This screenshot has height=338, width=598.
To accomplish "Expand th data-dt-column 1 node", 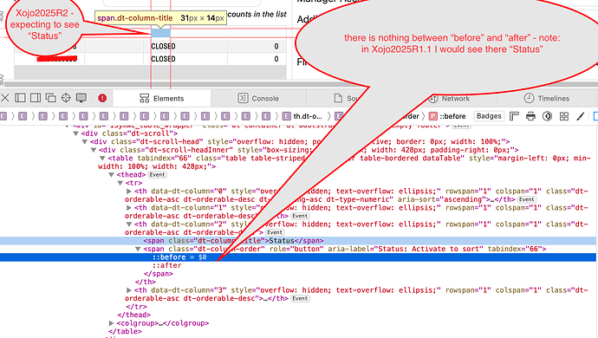I will (129, 208).
